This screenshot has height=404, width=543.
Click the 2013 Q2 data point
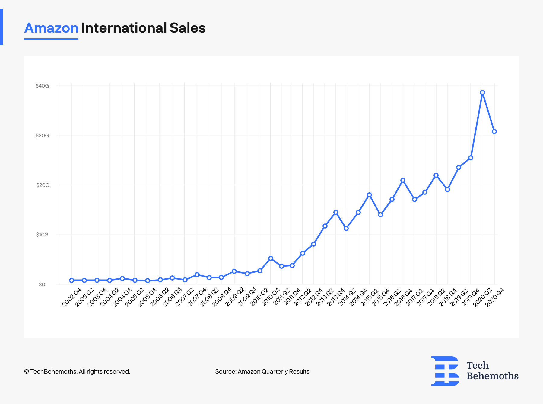point(325,226)
